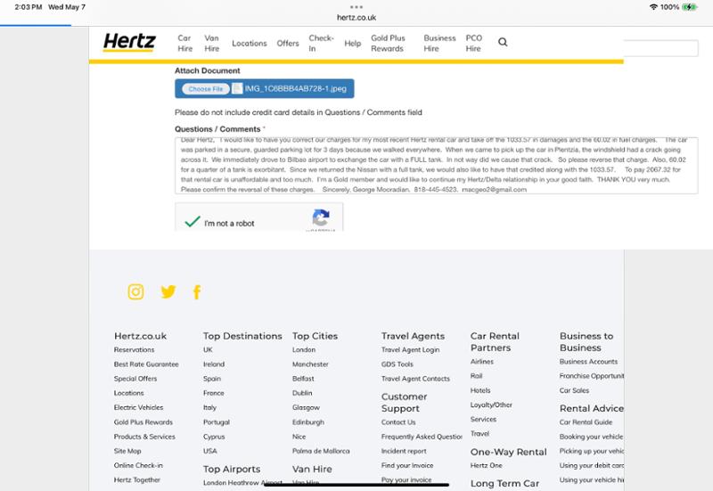The width and height of the screenshot is (713, 491).
Task: Tap the Wi-Fi status icon
Action: coord(653,7)
